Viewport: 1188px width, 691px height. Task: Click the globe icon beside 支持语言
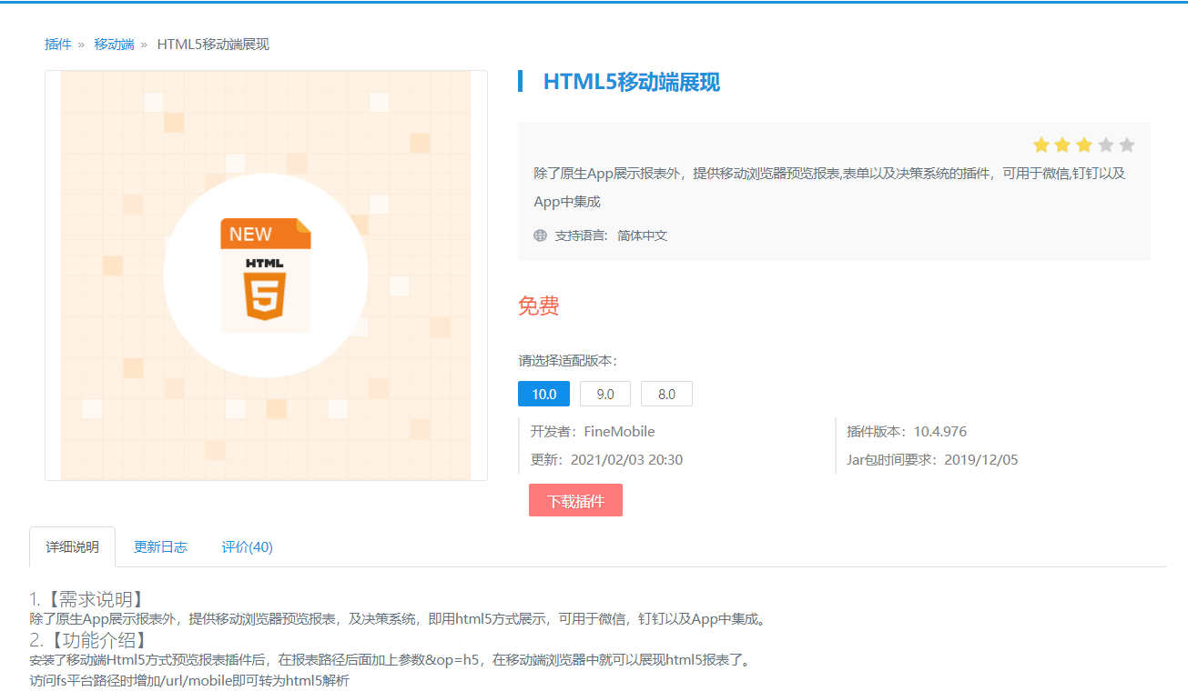(541, 235)
